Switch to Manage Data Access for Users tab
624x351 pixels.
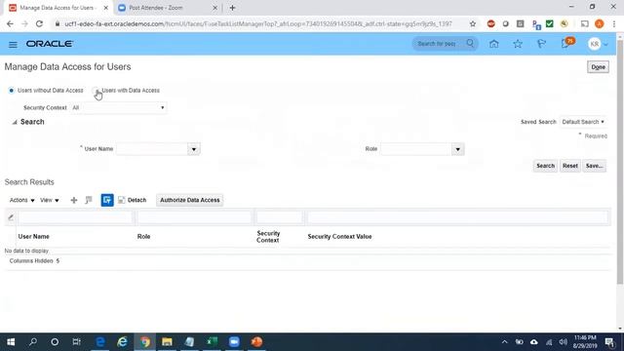tap(58, 8)
